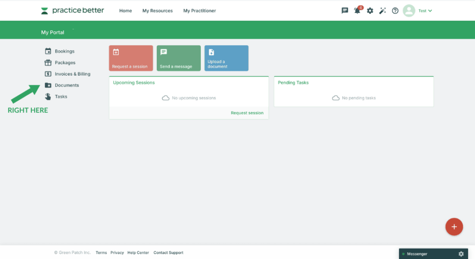Open Packages in the sidebar

tap(64, 63)
